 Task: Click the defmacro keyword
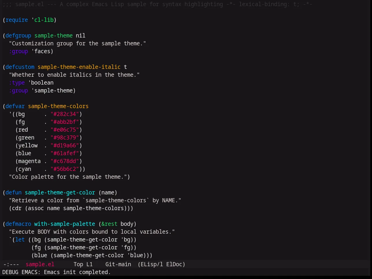coord(18,224)
